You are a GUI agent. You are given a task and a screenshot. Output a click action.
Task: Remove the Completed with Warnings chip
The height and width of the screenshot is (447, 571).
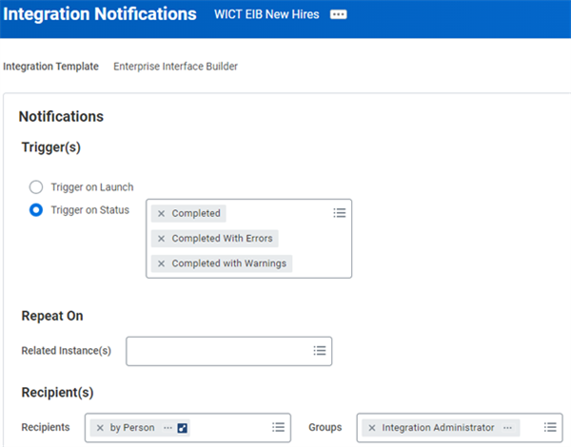(162, 263)
